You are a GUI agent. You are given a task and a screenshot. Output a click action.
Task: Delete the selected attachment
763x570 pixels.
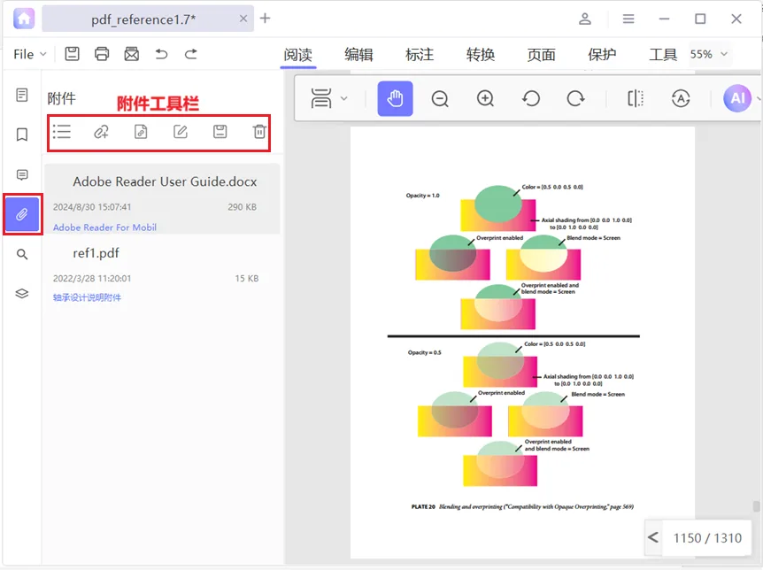pyautogui.click(x=259, y=132)
